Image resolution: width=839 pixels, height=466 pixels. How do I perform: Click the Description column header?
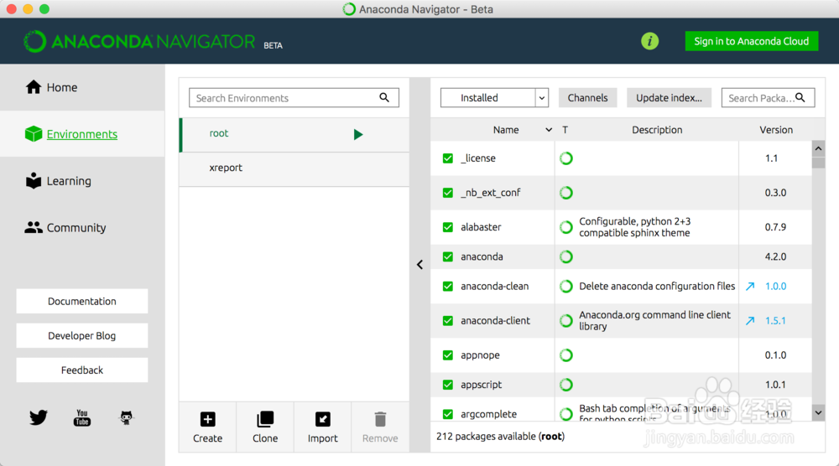[x=657, y=130]
